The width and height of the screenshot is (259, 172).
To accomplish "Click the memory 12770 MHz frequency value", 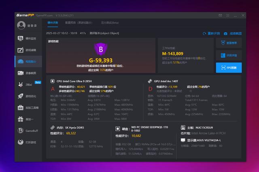I will (96, 146).
